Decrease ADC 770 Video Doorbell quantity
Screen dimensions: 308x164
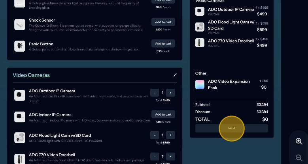[155, 157]
